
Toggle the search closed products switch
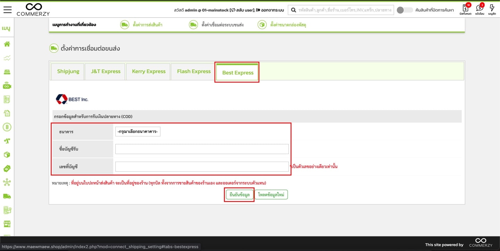click(x=404, y=10)
